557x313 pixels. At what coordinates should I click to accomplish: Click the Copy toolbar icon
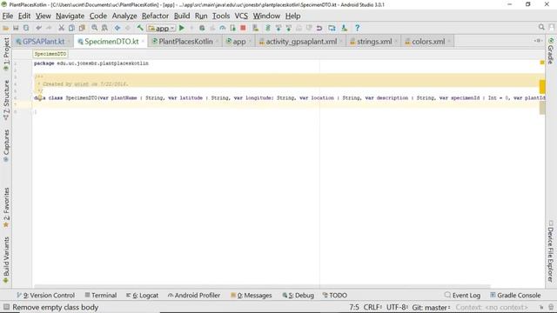(x=71, y=28)
